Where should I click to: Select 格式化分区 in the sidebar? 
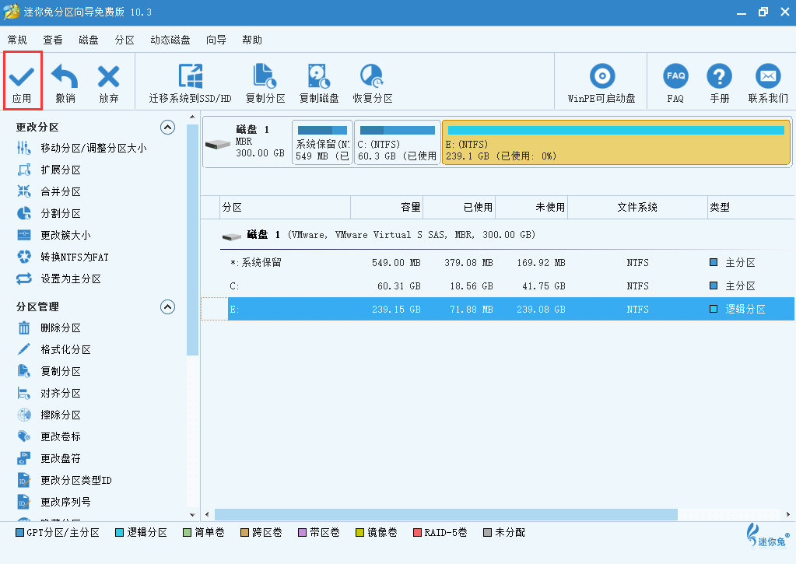pos(54,350)
